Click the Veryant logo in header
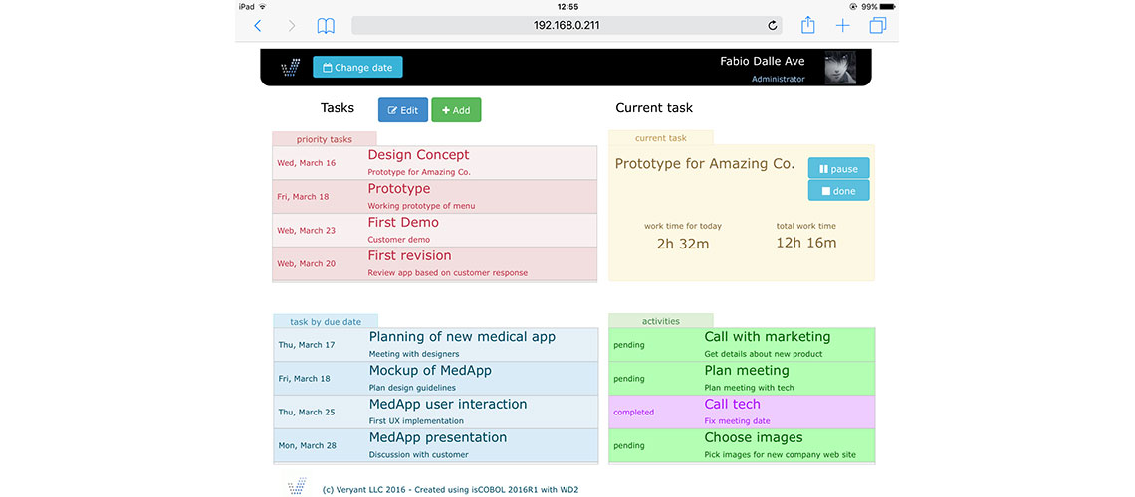Viewport: 1135px width, 497px height. (290, 68)
